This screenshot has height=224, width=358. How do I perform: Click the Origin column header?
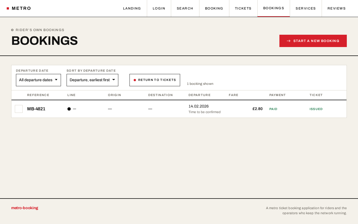pos(114,95)
